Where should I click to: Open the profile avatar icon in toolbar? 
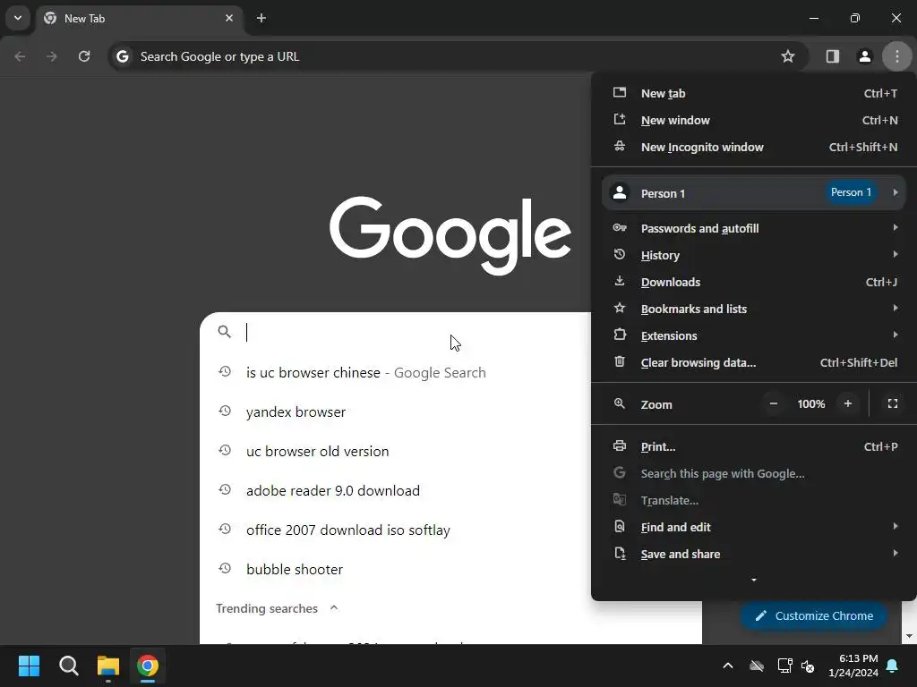(x=864, y=56)
